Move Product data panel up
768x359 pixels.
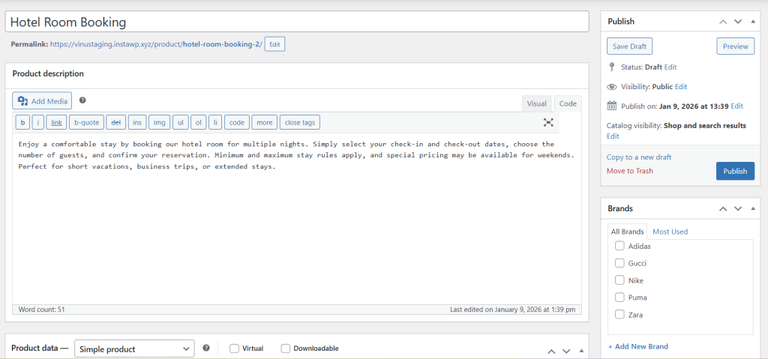551,352
